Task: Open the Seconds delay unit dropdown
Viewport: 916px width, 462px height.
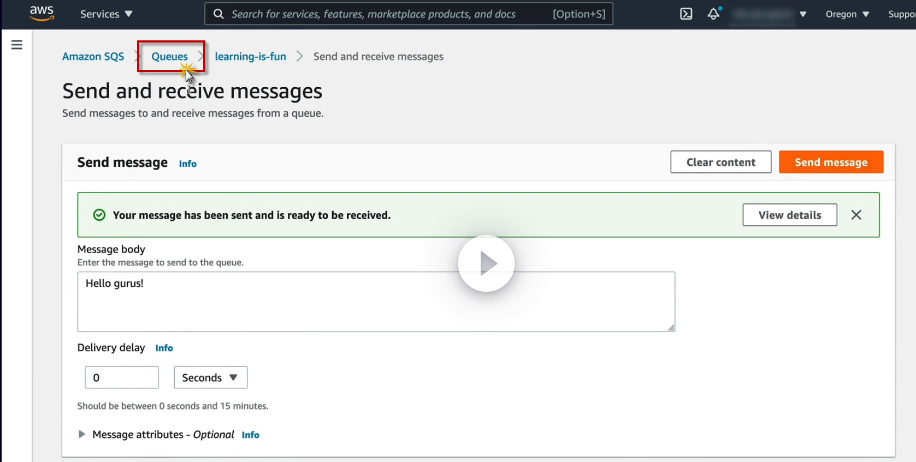Action: 210,377
